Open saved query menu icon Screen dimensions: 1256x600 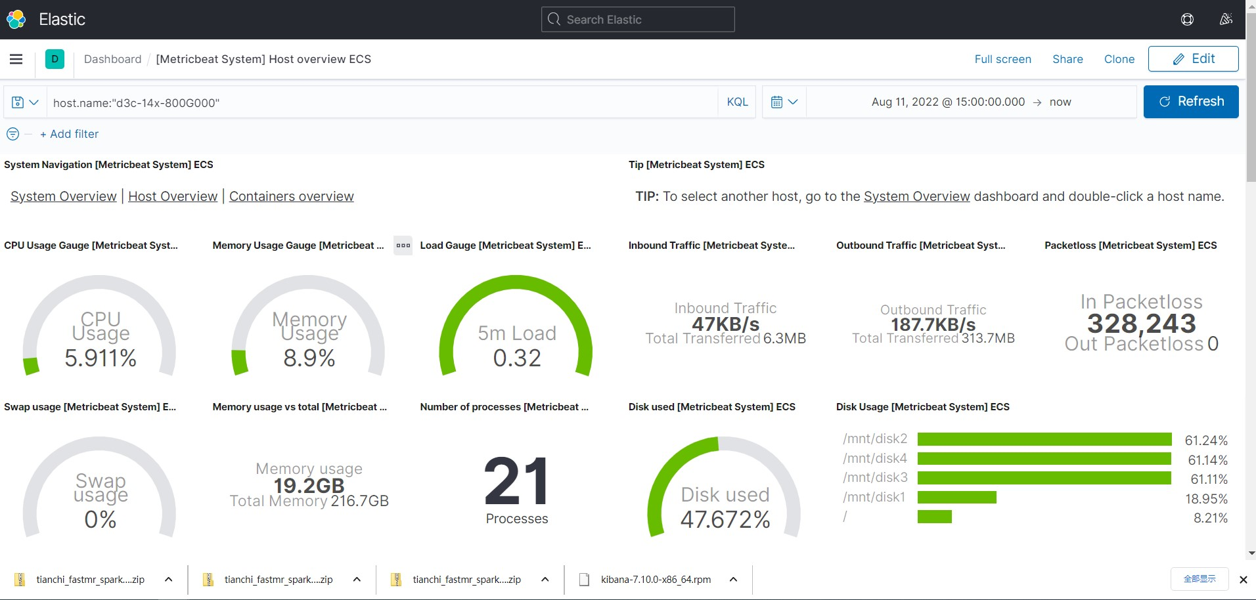[x=25, y=102]
